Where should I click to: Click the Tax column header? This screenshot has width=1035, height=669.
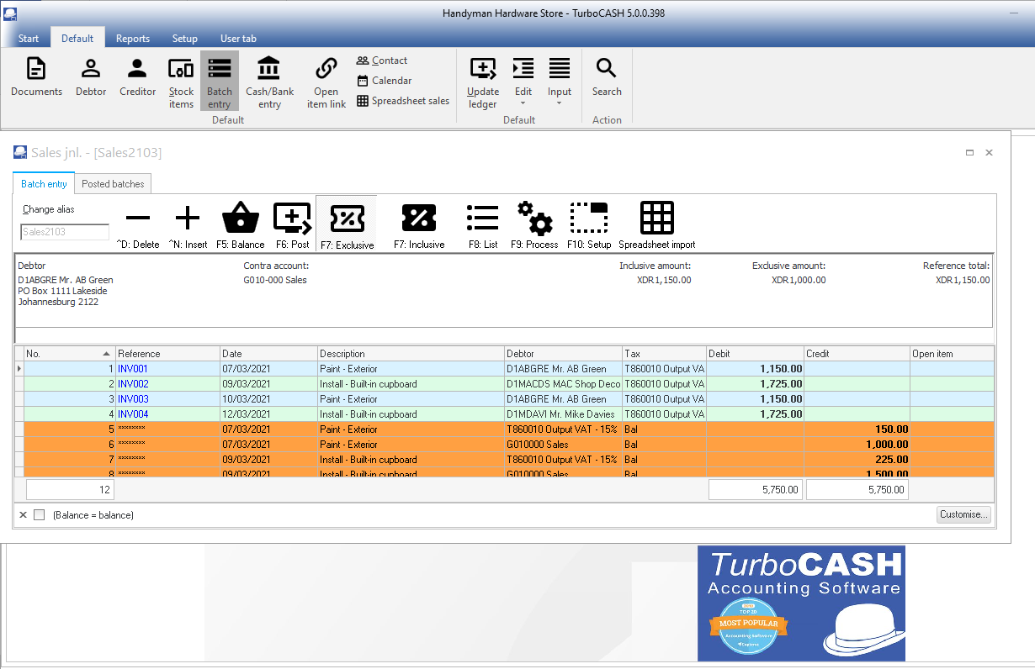[664, 354]
